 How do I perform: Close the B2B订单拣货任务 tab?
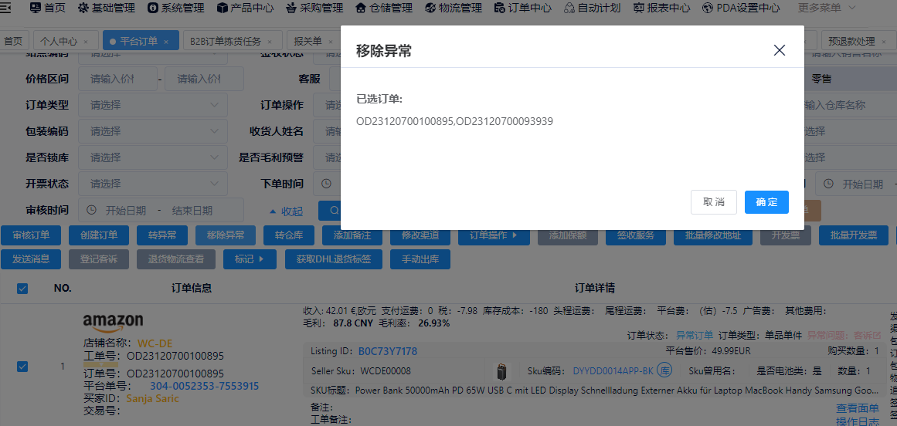270,42
